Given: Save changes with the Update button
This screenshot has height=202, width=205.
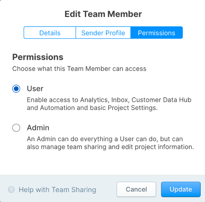Looking at the screenshot, I should point(181,189).
